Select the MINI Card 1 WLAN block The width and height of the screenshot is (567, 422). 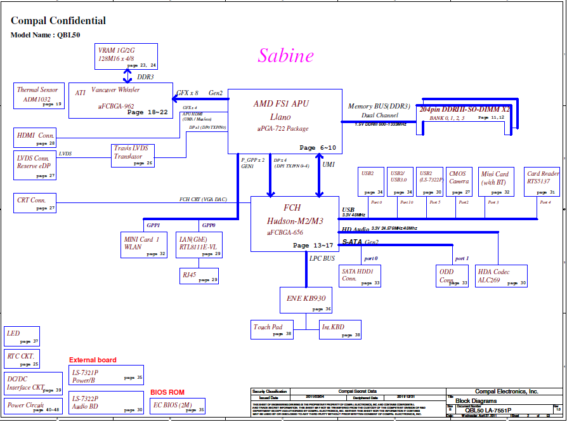point(144,245)
